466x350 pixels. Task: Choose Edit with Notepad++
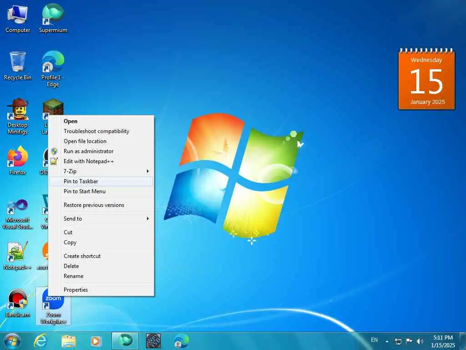101,161
